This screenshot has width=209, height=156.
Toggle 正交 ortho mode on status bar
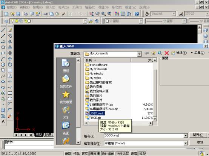[85, 154]
